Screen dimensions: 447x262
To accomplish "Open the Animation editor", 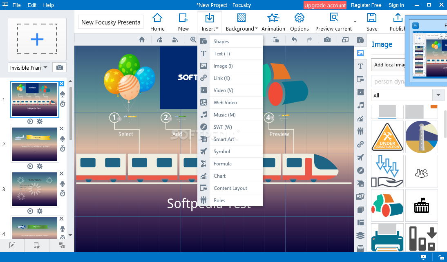I will (273, 22).
